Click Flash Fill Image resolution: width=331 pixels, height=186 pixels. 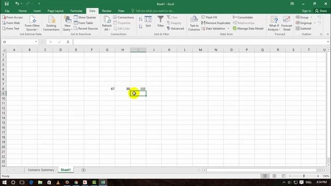(x=209, y=17)
